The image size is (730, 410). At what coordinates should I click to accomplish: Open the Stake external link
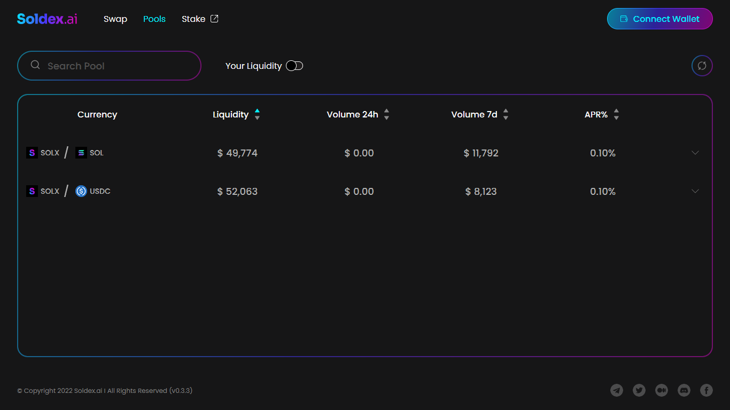point(200,19)
